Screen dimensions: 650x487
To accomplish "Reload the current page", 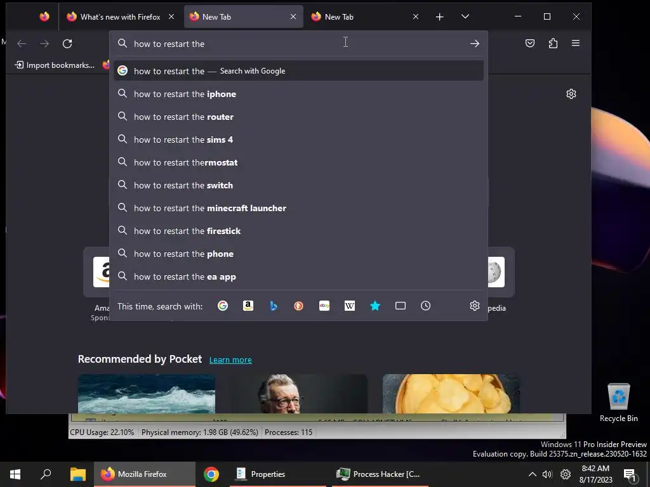I will 67,44.
